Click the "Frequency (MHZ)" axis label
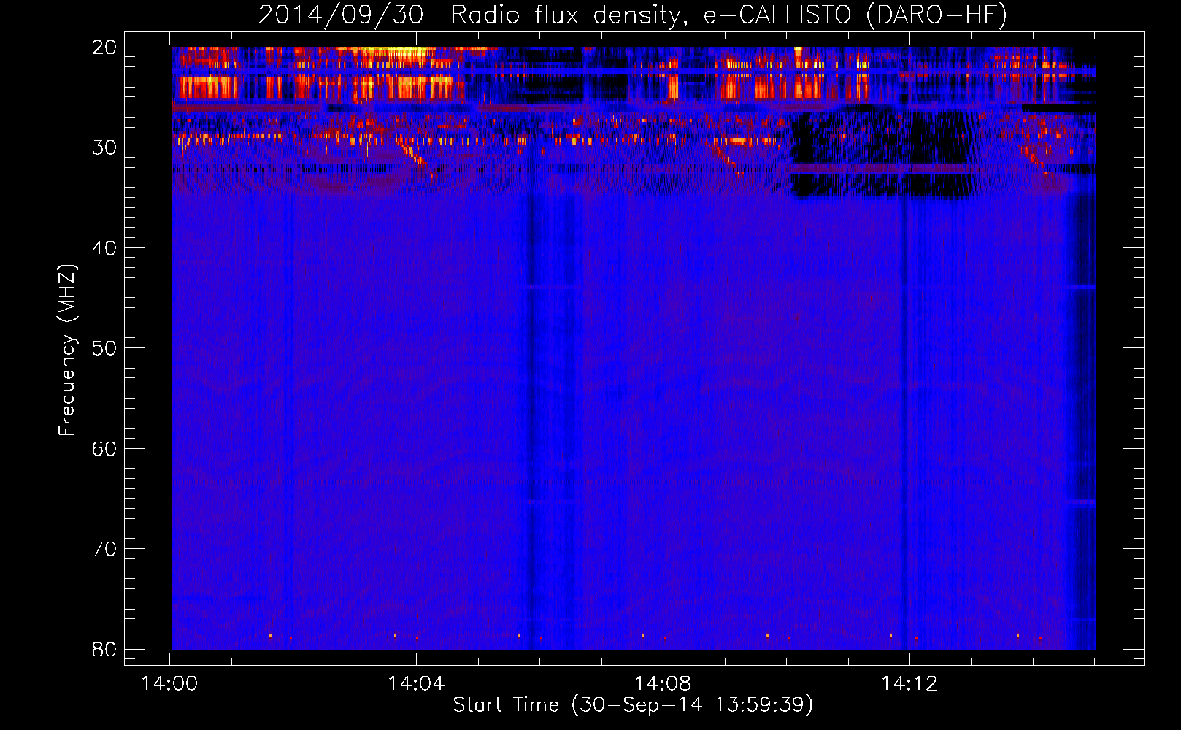The image size is (1181, 730). [68, 350]
